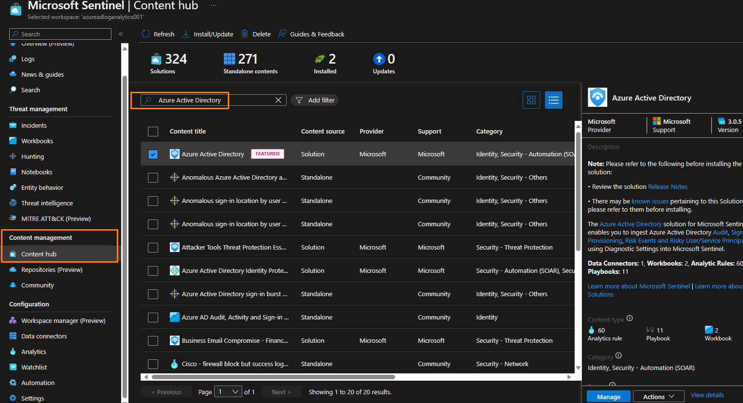The height and width of the screenshot is (403, 743).
Task: Open the known issues link
Action: [x=650, y=201]
